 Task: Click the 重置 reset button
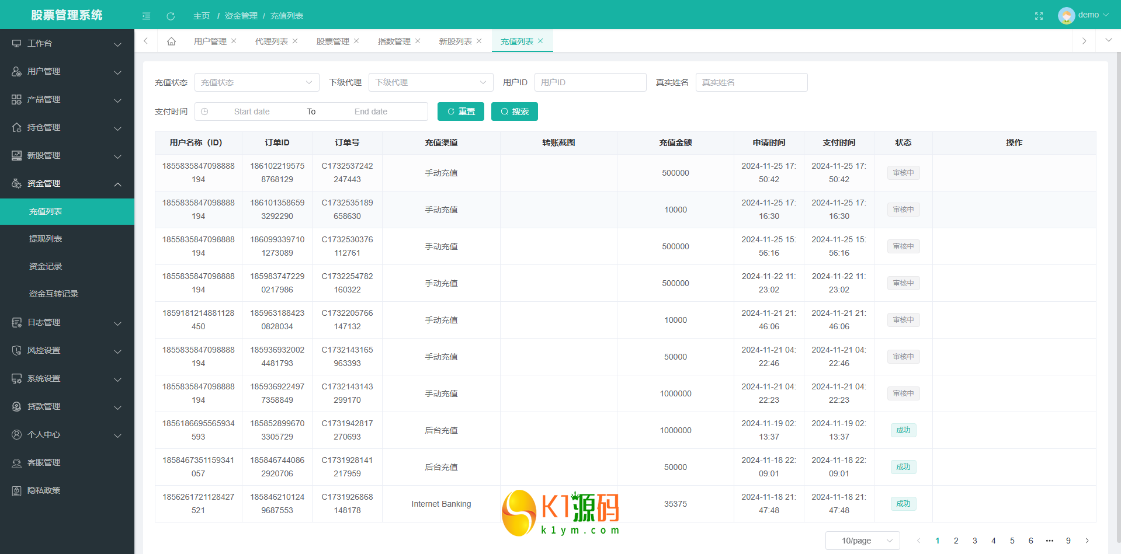tap(460, 112)
